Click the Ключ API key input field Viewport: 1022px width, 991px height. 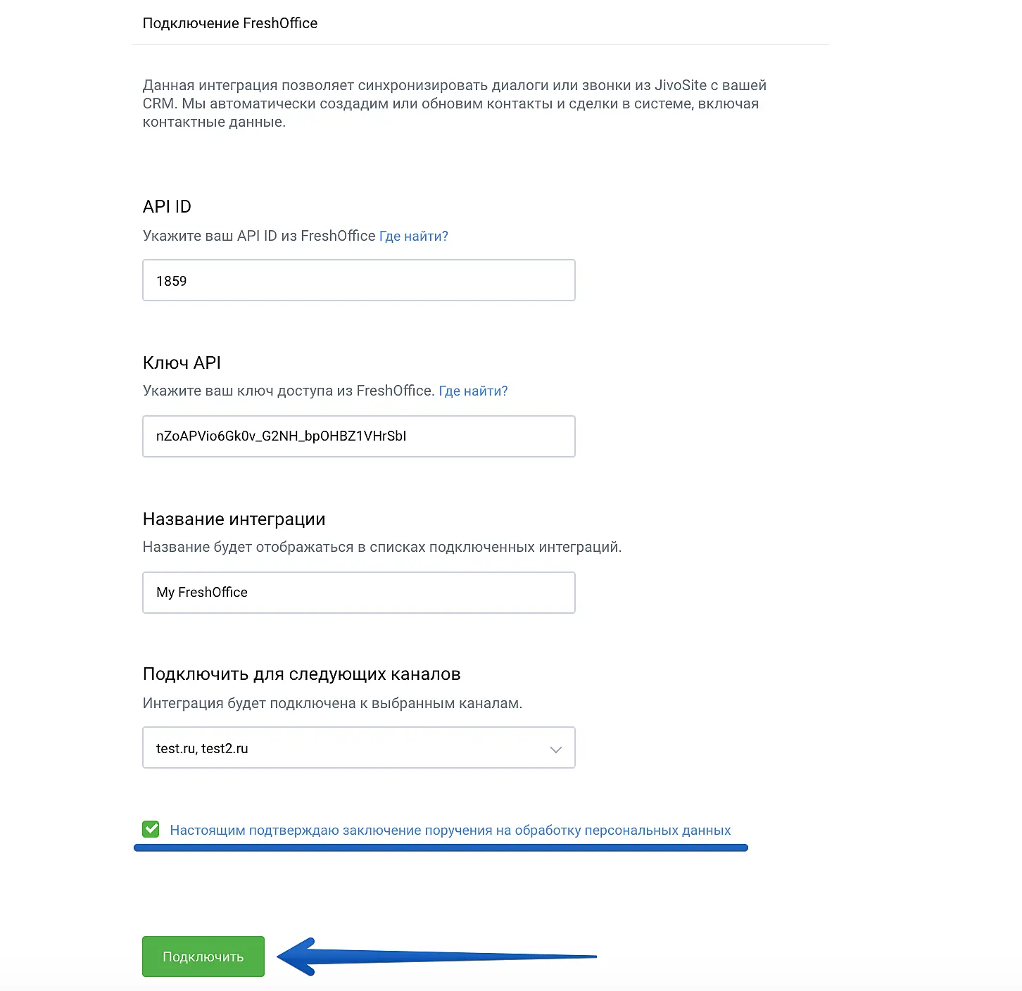click(x=358, y=436)
